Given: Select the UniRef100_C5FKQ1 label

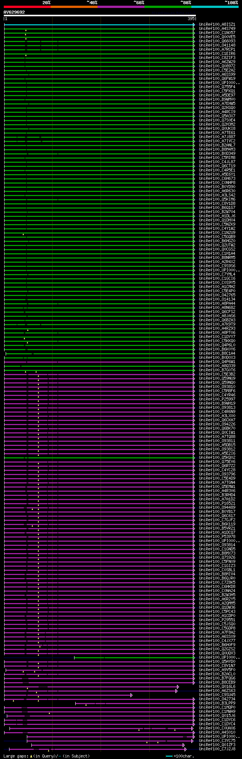Looking at the screenshot, I should (x=217, y=91).
